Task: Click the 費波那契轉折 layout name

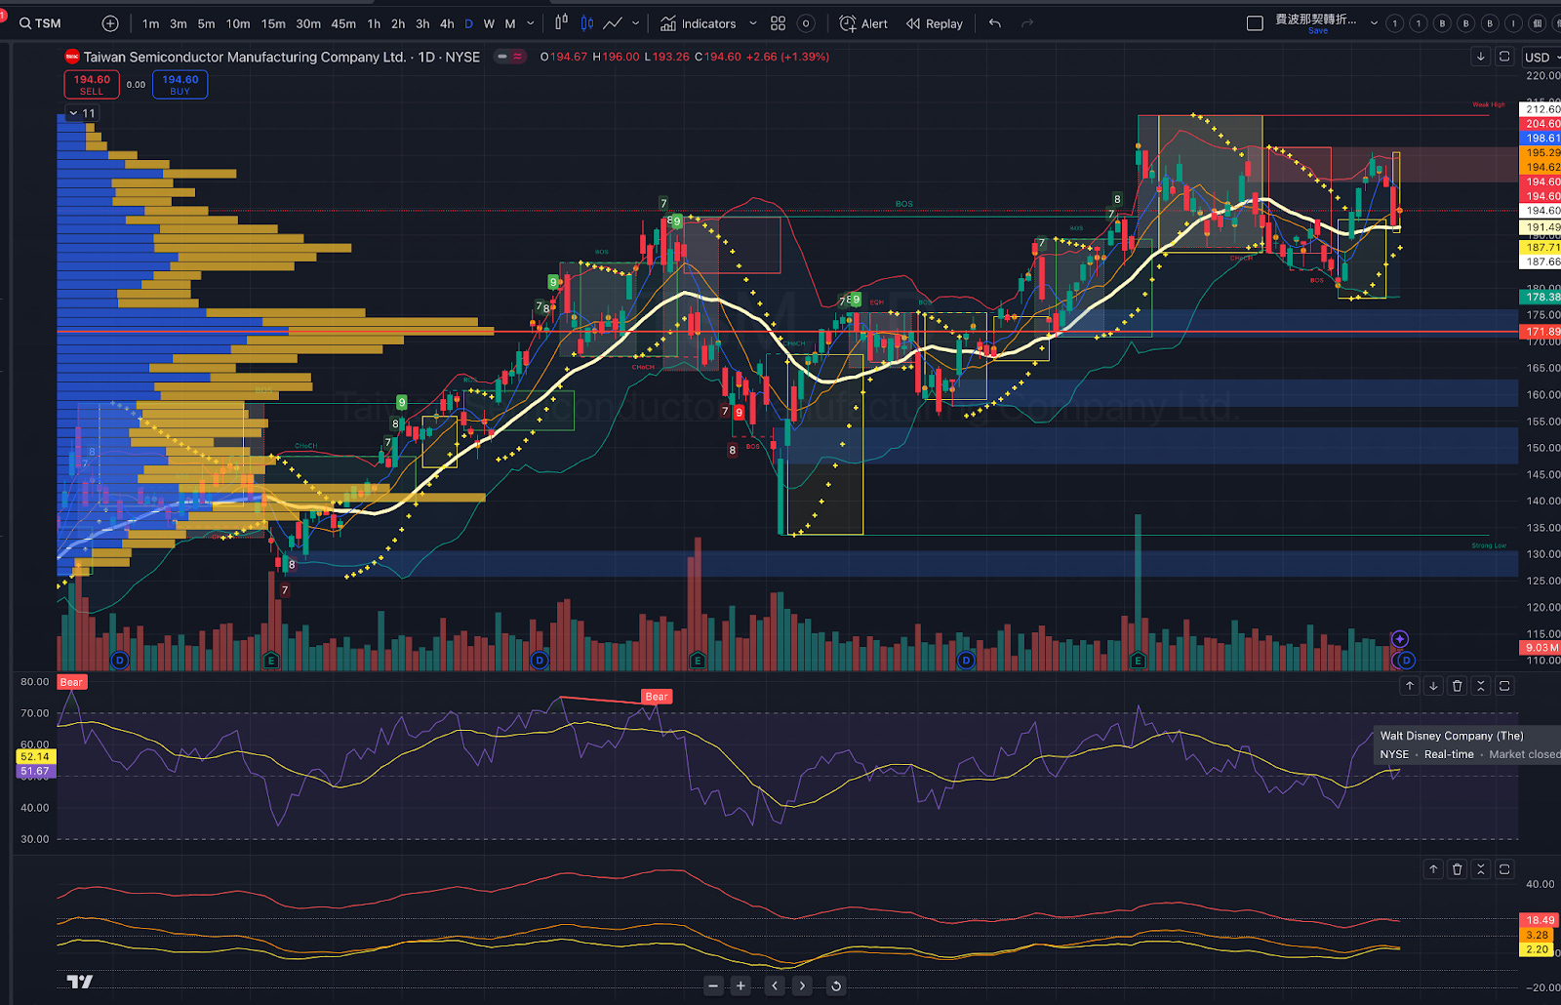Action: click(1315, 19)
